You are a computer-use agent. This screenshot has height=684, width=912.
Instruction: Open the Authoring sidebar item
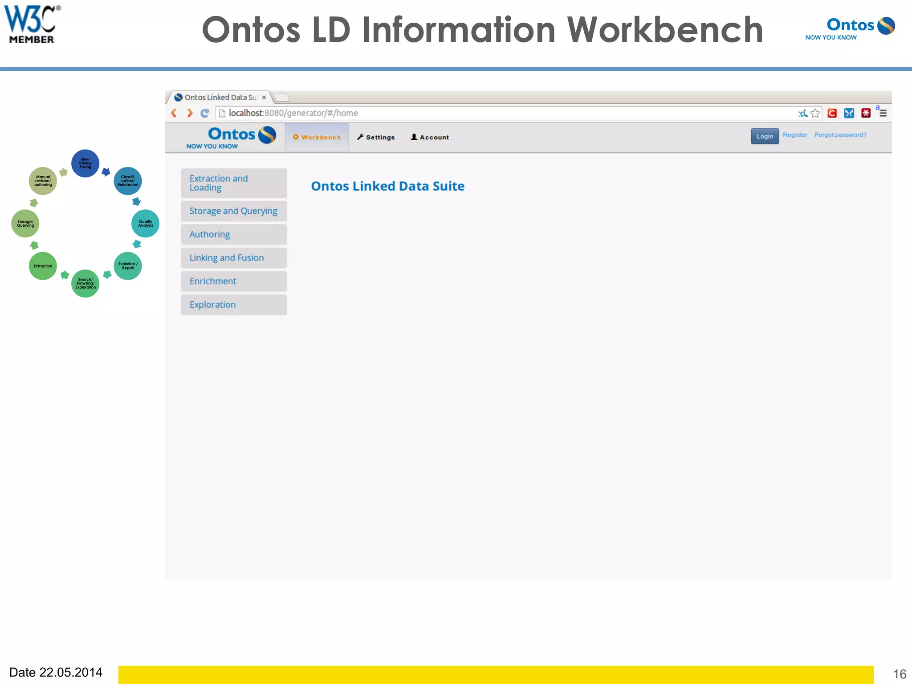[x=234, y=234]
